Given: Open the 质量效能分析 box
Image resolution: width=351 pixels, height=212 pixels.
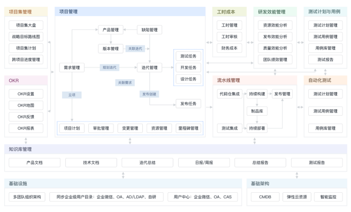Looking at the screenshot, I should coord(275,48).
